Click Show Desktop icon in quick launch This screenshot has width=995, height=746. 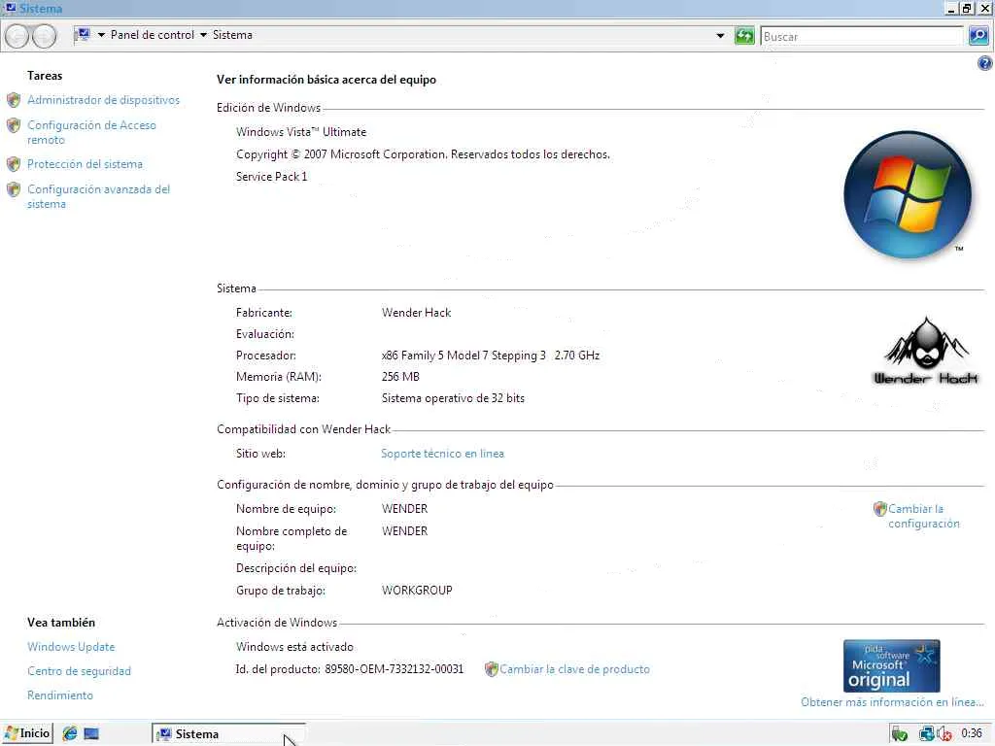pyautogui.click(x=91, y=734)
